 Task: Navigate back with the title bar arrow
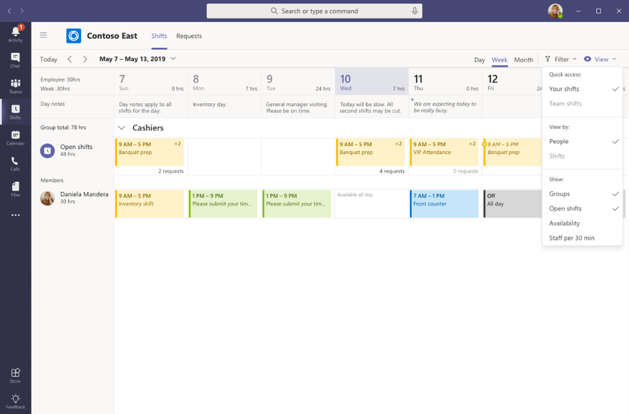pyautogui.click(x=9, y=11)
